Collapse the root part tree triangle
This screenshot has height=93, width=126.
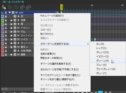[x=10, y=13]
